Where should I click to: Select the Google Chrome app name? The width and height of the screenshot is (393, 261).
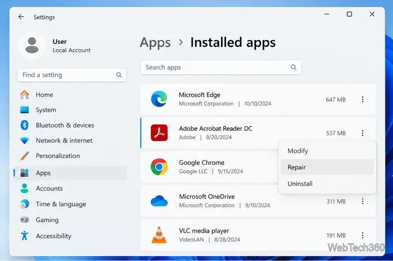[x=201, y=163]
